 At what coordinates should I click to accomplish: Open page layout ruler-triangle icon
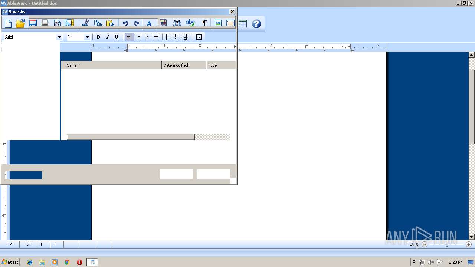coord(69,23)
